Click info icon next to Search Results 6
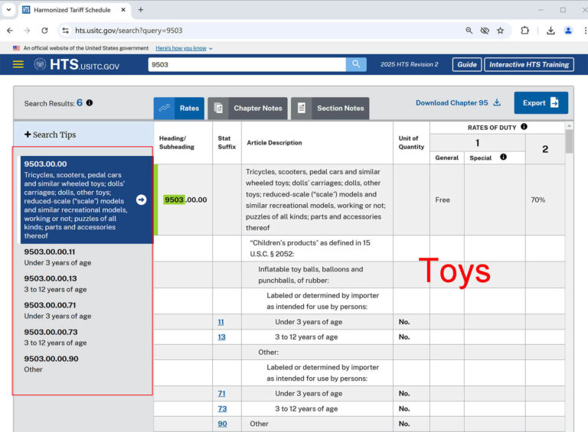The height and width of the screenshot is (432, 588). [x=90, y=102]
